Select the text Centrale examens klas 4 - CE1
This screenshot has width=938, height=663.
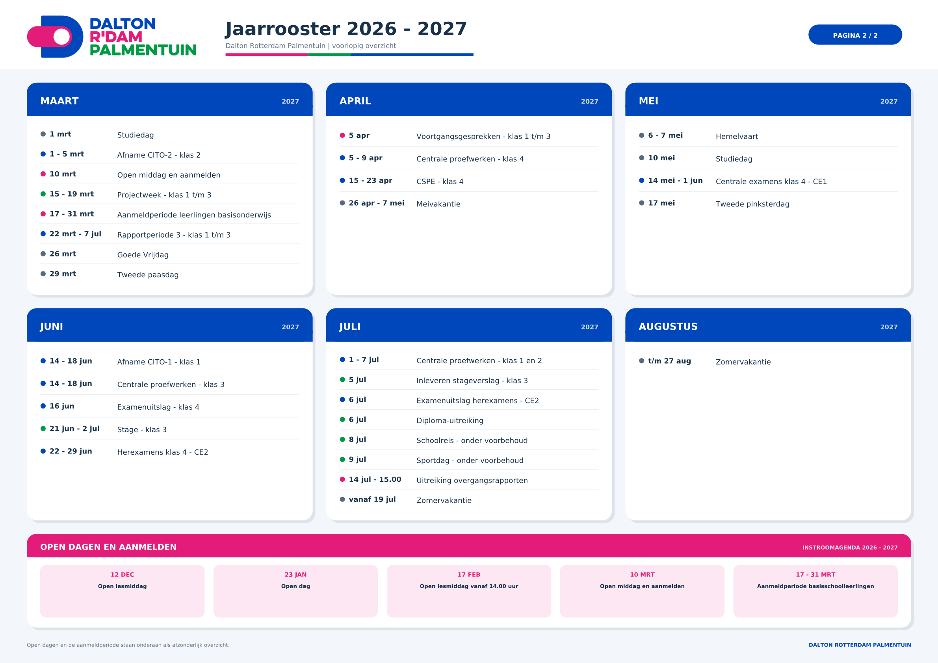771,182
